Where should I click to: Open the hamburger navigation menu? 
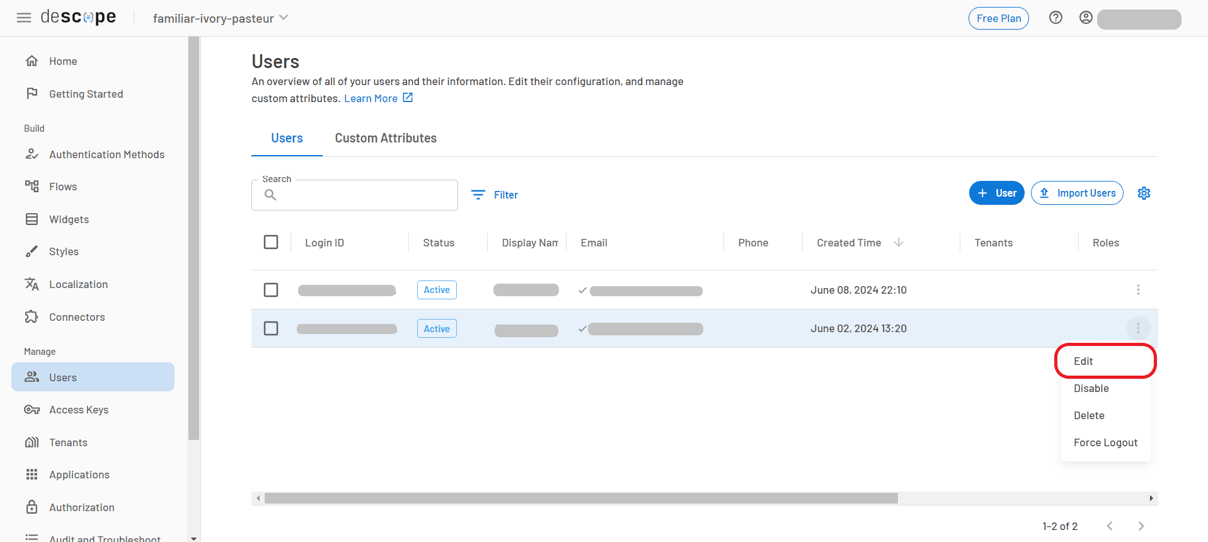click(24, 18)
